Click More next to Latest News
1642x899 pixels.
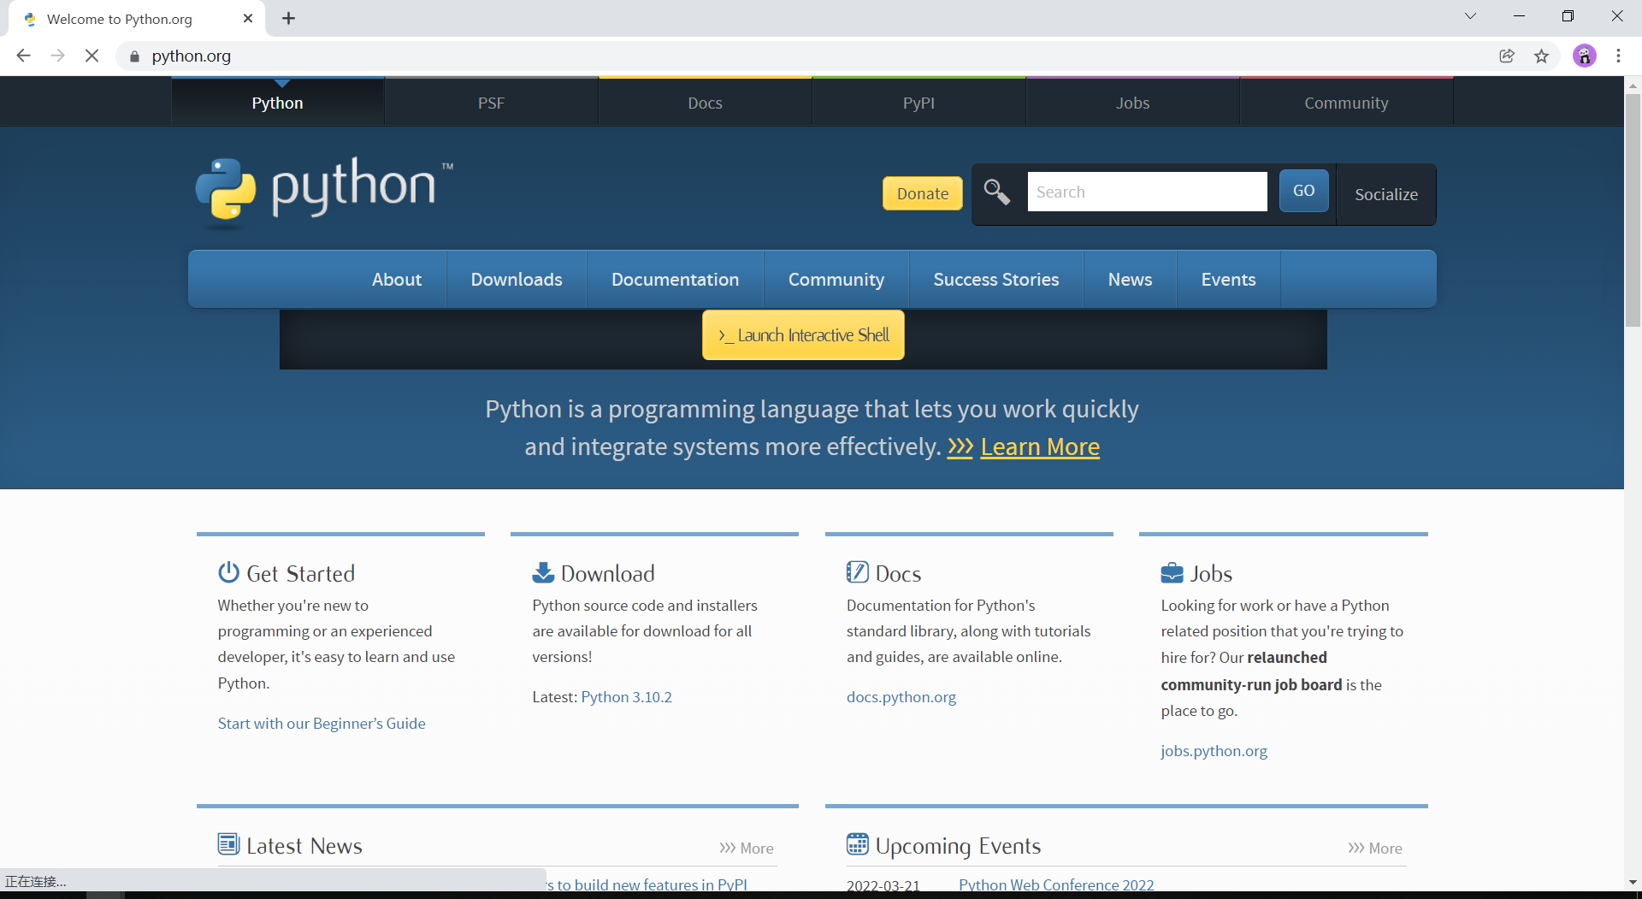pos(747,848)
